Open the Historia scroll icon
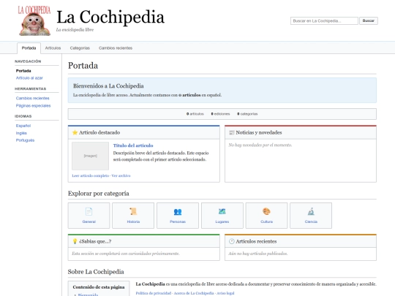 (133, 211)
